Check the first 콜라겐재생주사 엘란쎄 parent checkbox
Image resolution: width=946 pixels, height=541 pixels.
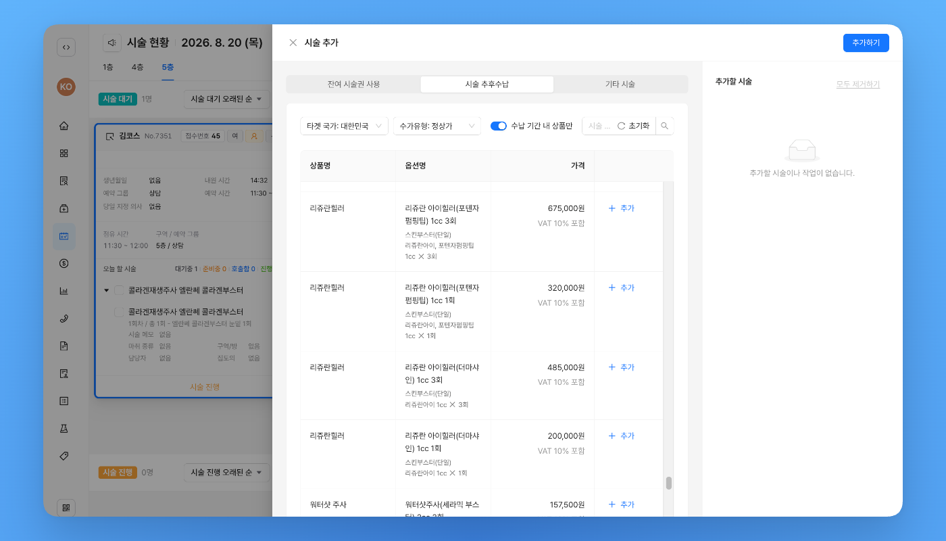tap(119, 290)
